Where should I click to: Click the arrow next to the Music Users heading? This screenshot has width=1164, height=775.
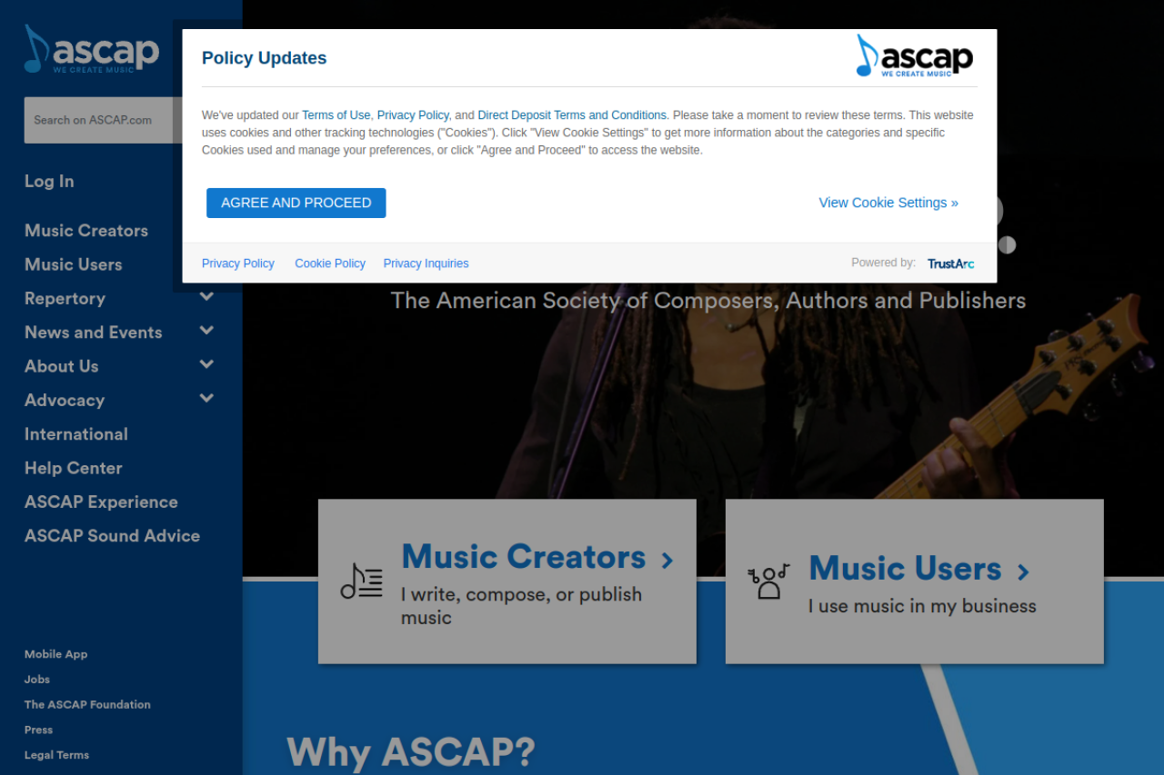coord(1023,571)
